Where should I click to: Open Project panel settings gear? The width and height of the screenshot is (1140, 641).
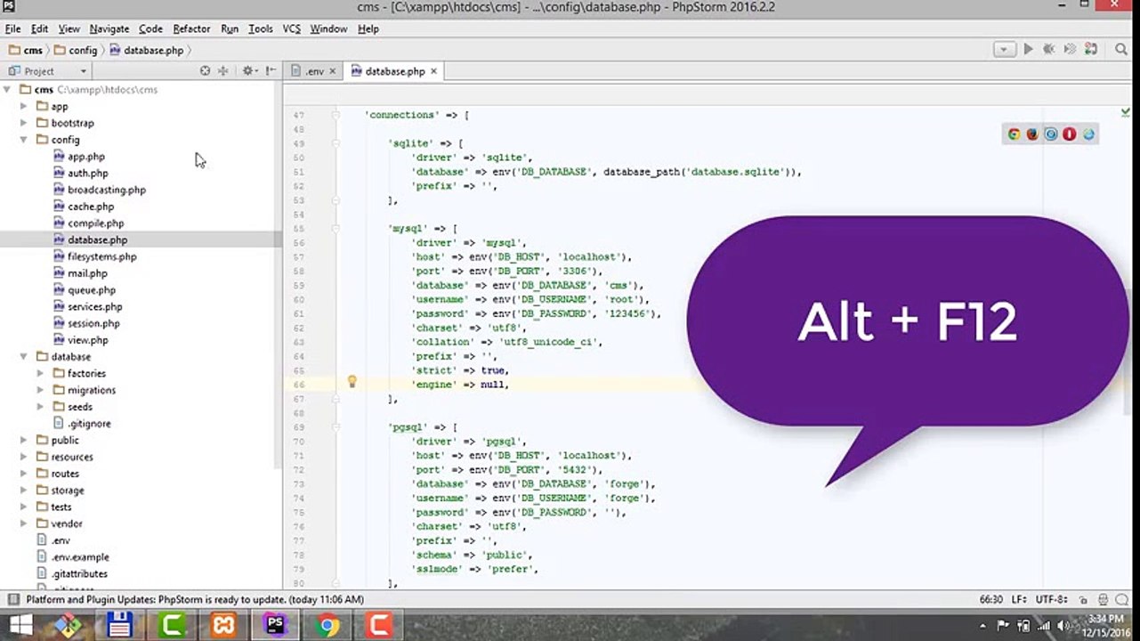(249, 71)
